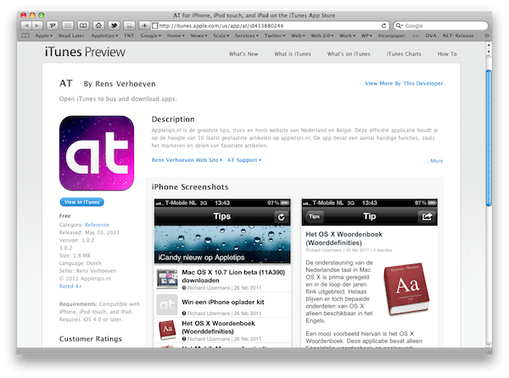
Task: Open the Web 2.0 bookmarks folder
Action: (322, 36)
